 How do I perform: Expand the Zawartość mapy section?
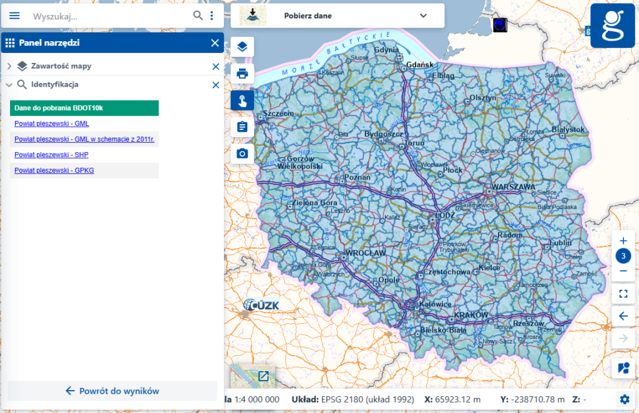tap(11, 66)
